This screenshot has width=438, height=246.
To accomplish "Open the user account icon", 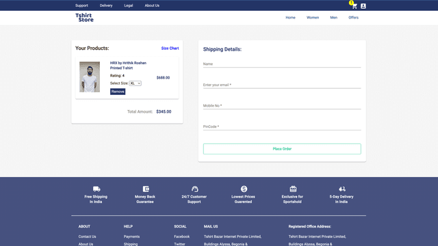I will pos(363,6).
